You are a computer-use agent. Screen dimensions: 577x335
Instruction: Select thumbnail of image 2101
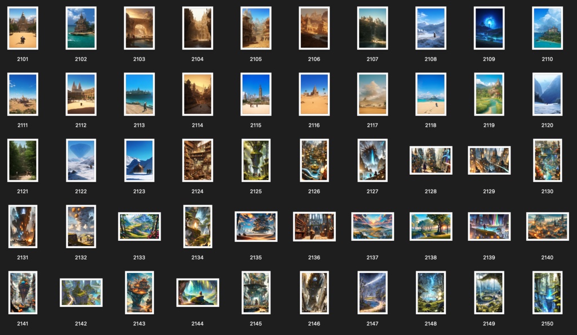[x=23, y=28]
